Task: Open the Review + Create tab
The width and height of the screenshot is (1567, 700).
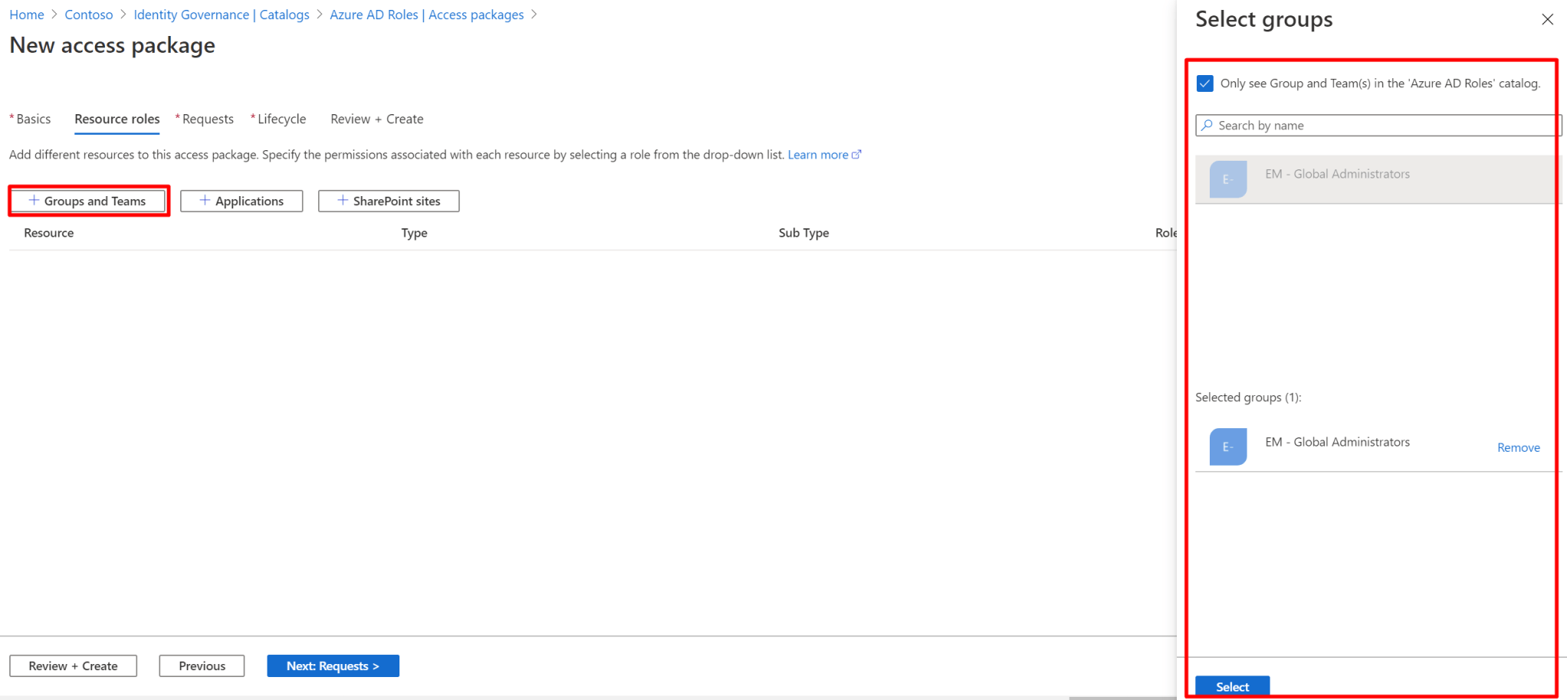Action: pos(376,119)
